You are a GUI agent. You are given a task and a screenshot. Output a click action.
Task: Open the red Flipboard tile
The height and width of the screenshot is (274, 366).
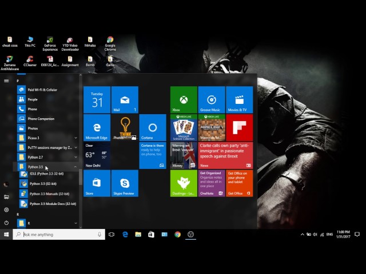coord(240,127)
